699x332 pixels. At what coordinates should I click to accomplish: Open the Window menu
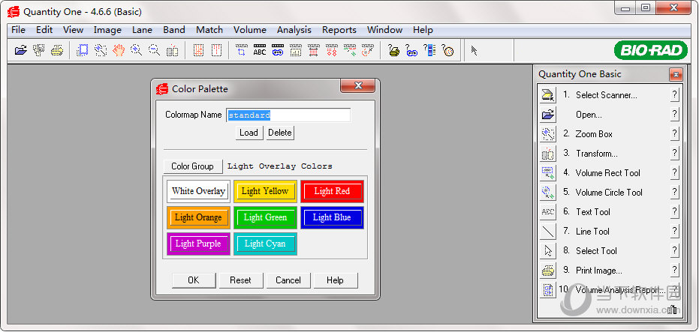pos(384,30)
